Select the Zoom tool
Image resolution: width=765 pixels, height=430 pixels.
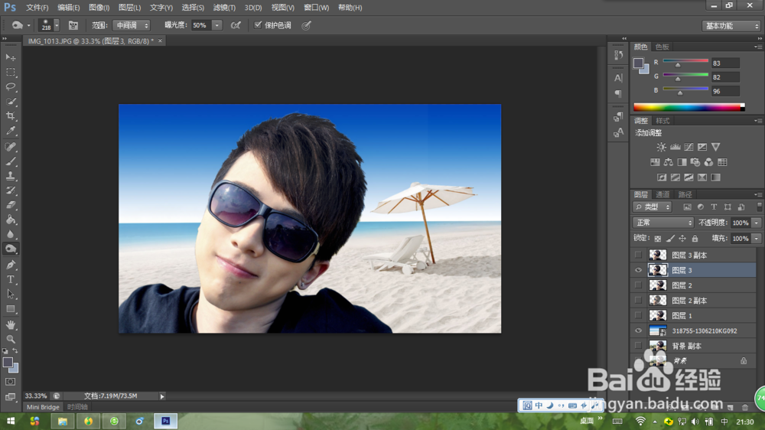point(11,339)
